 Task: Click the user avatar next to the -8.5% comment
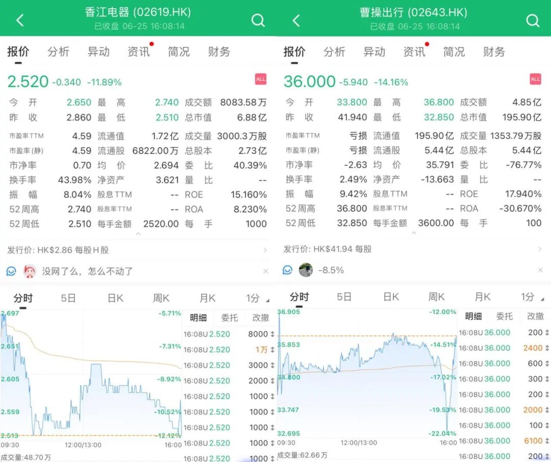coord(306,270)
